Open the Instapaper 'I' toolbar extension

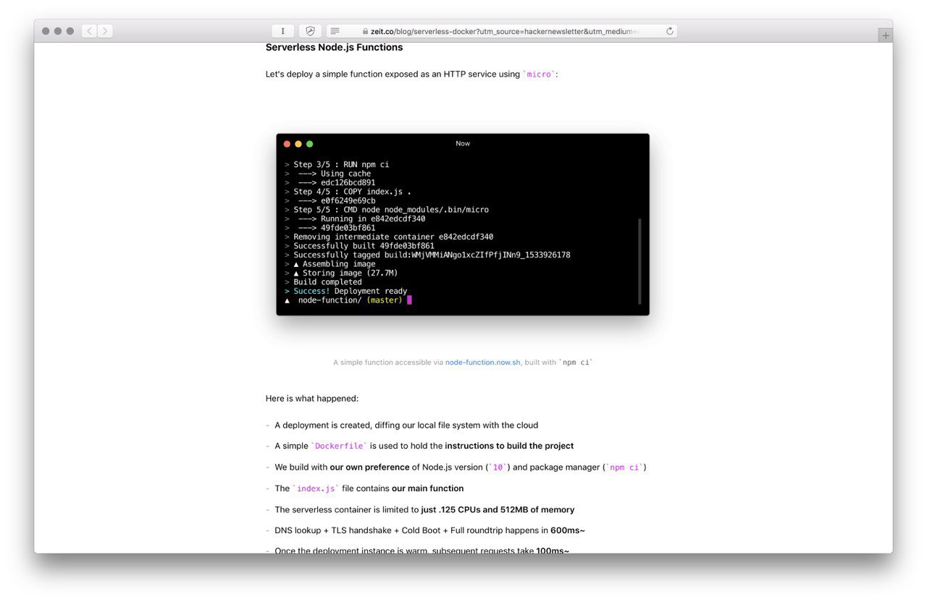coord(282,31)
